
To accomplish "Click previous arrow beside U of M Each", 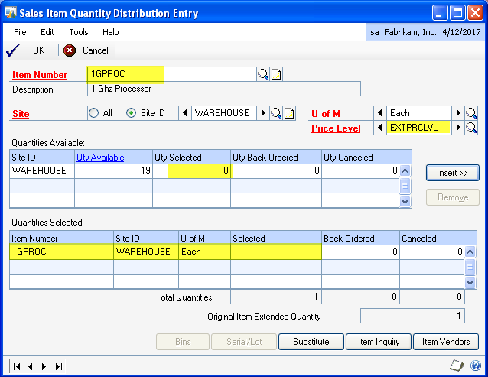I will click(380, 113).
